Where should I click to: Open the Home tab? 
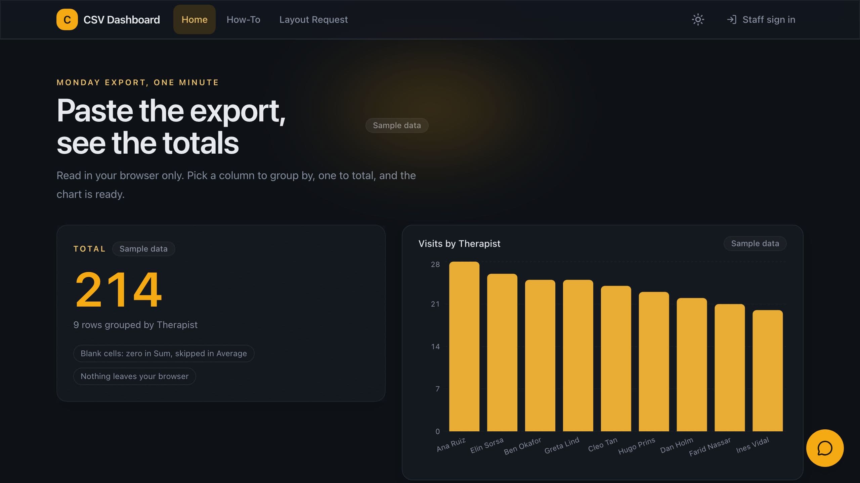point(195,19)
